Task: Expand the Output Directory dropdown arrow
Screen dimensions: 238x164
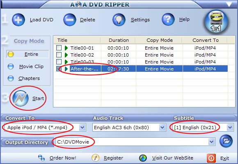Action: (x=211, y=142)
